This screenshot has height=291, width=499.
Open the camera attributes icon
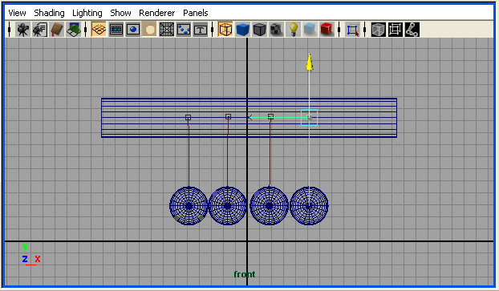pyautogui.click(x=40, y=30)
